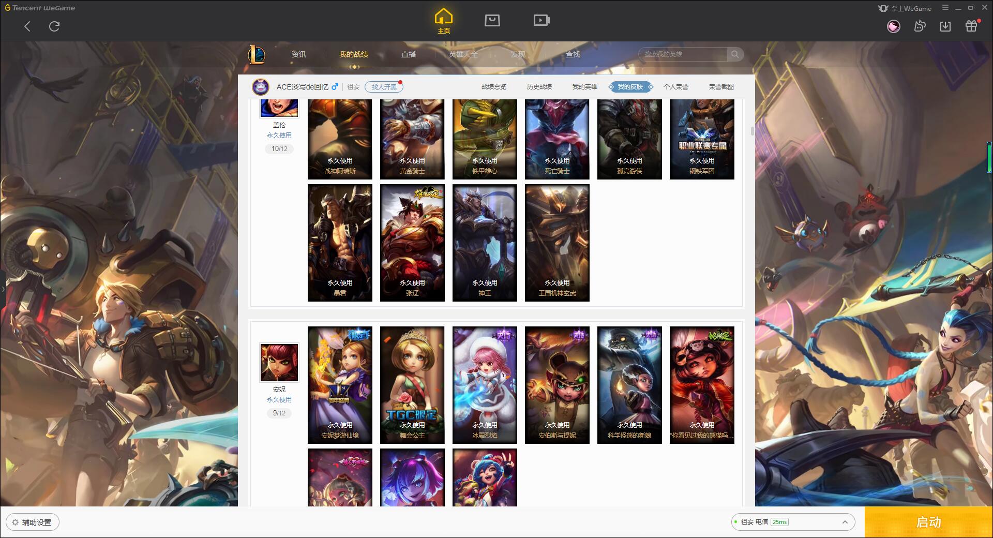Image resolution: width=993 pixels, height=538 pixels.
Task: Open the 安伯斯与提妮 skin card
Action: 557,385
